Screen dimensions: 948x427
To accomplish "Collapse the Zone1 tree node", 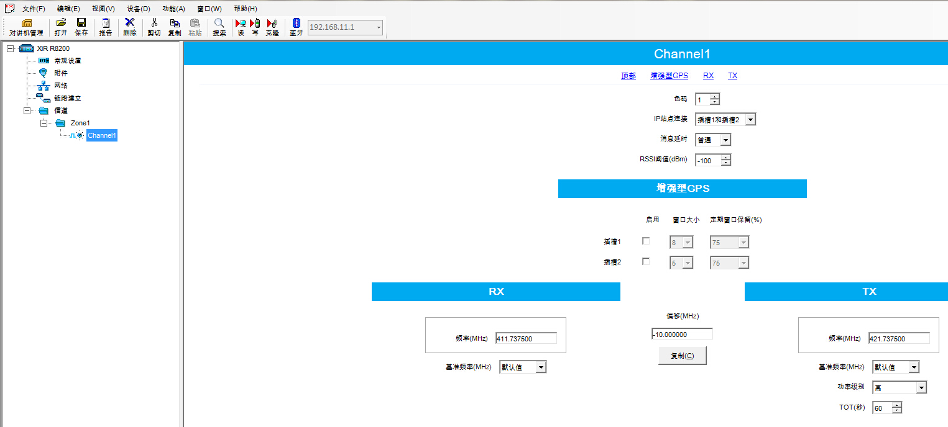I will (44, 123).
